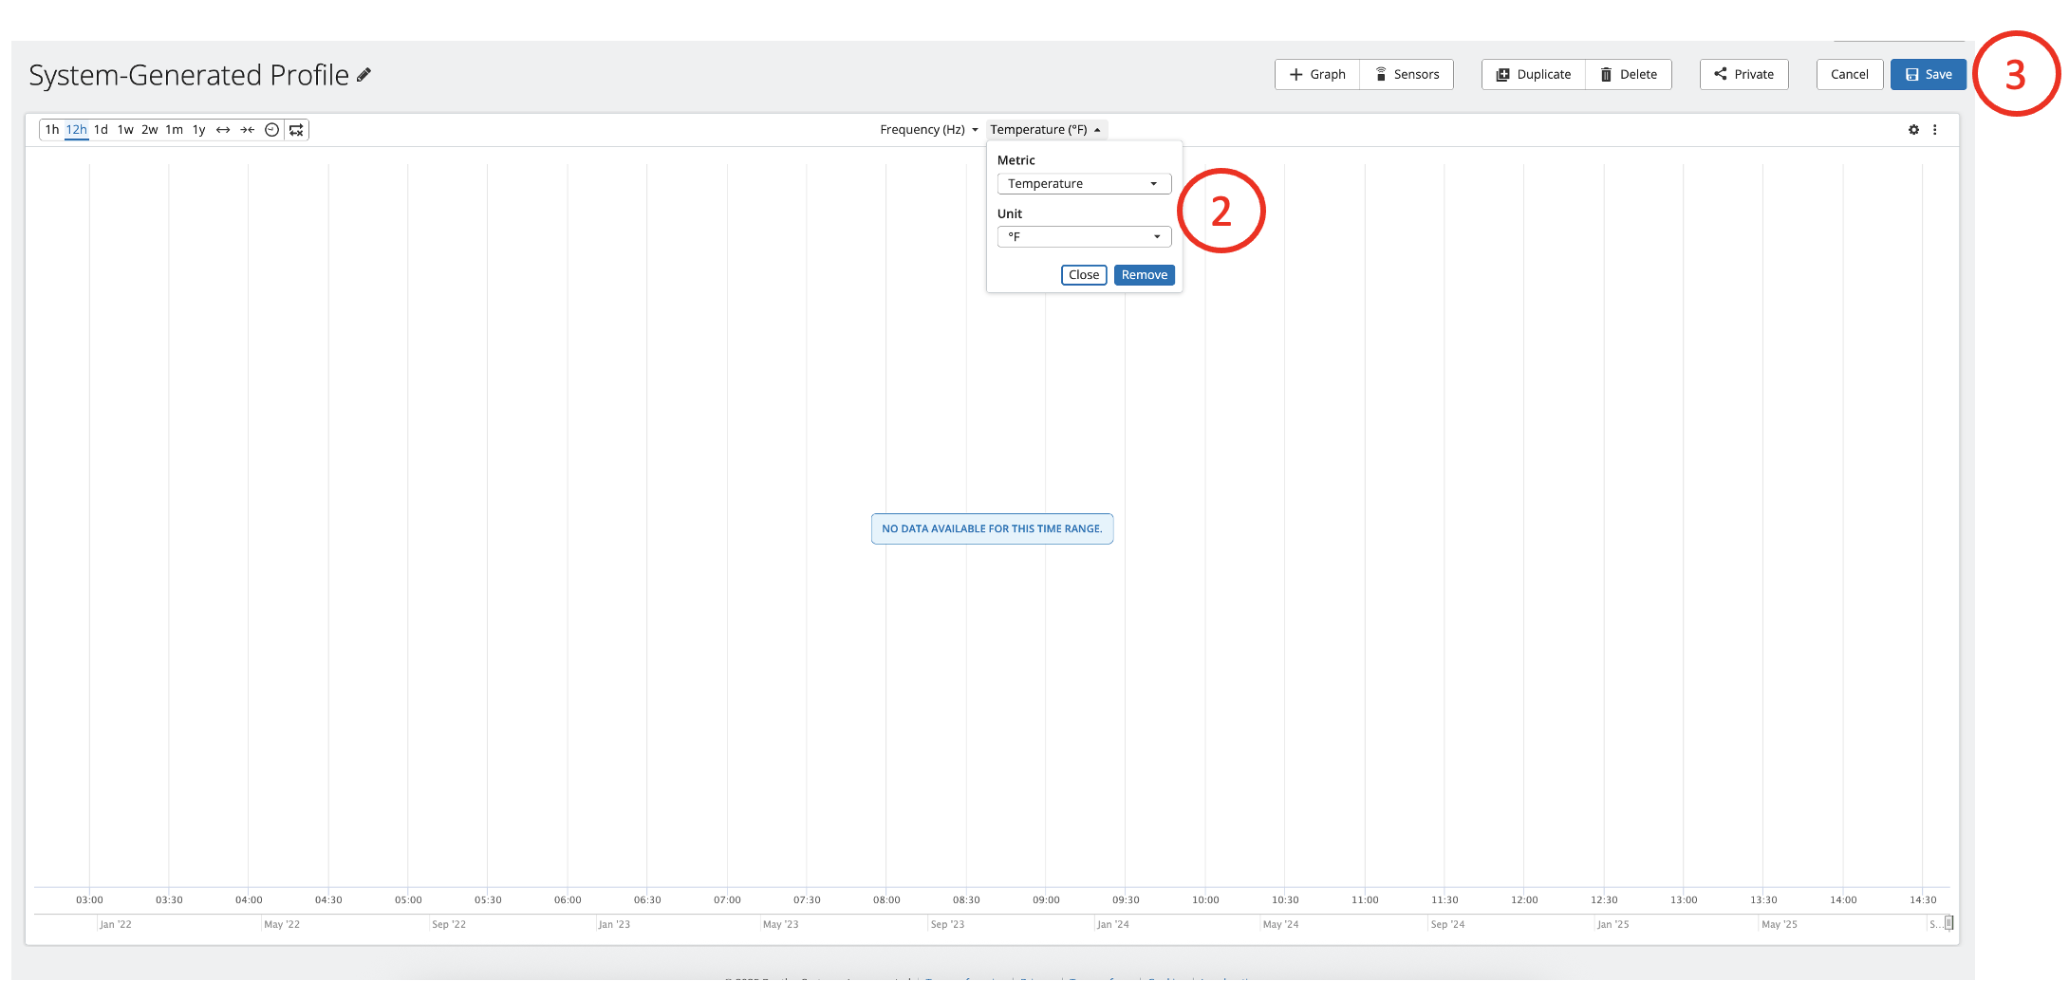Image resolution: width=2069 pixels, height=981 pixels.
Task: Select the 1y time range
Action: [199, 130]
